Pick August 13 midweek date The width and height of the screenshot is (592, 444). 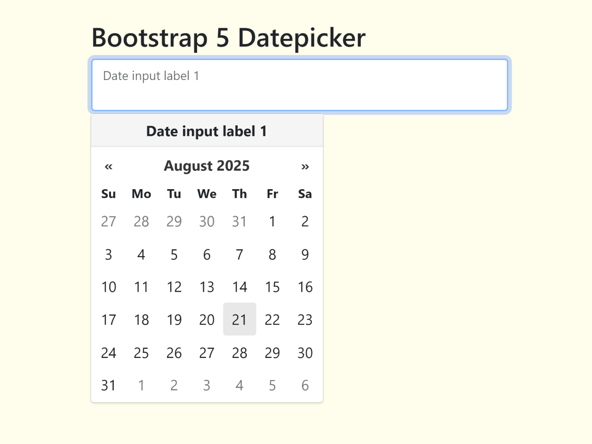(207, 287)
